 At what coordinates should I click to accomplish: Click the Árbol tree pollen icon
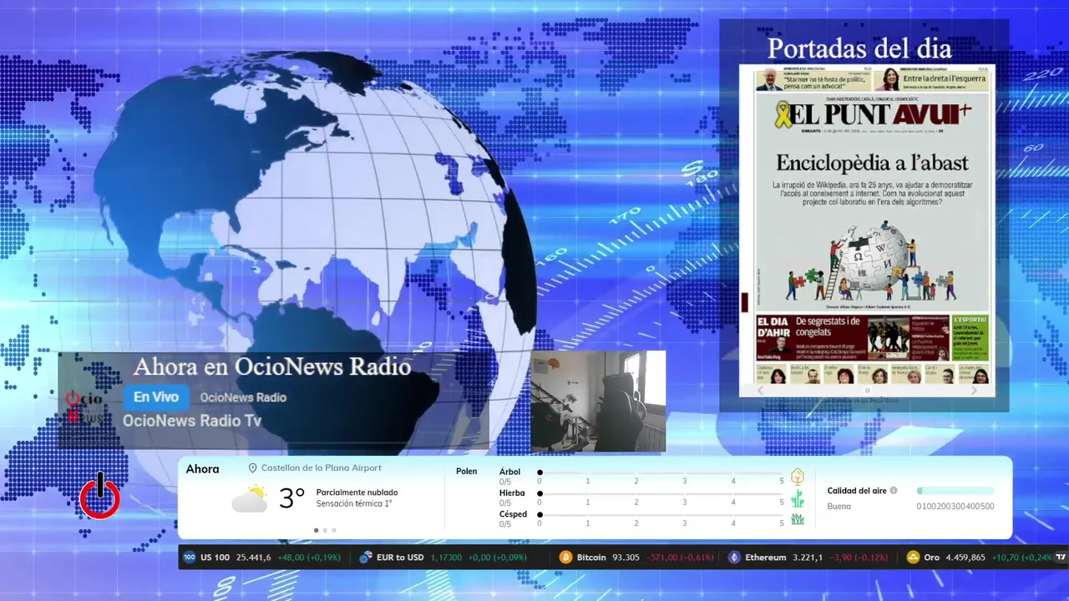tap(798, 477)
